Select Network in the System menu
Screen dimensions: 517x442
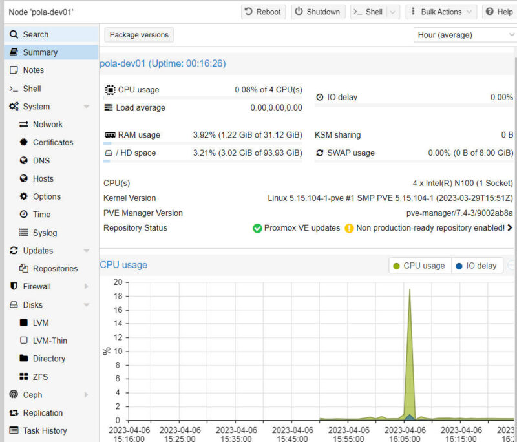click(52, 124)
